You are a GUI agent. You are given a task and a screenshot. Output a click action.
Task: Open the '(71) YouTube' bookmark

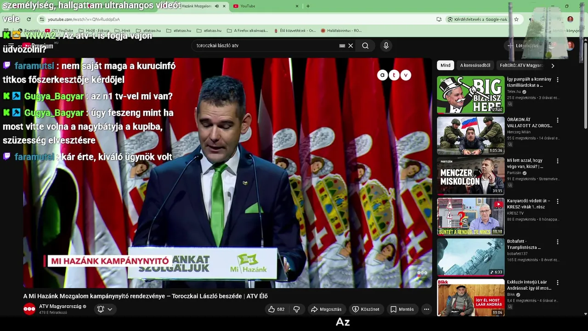[x=59, y=31]
